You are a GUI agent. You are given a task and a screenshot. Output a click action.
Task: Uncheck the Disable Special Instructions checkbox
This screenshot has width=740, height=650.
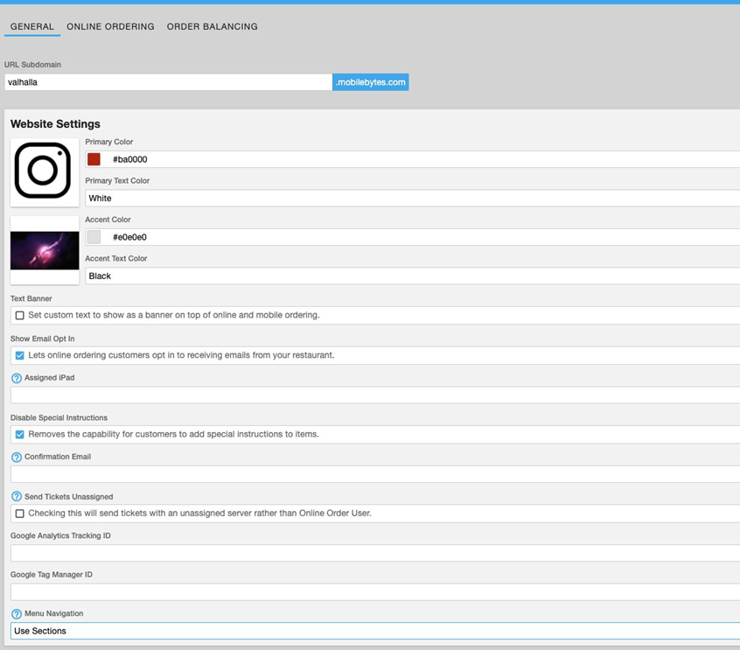pyautogui.click(x=19, y=435)
